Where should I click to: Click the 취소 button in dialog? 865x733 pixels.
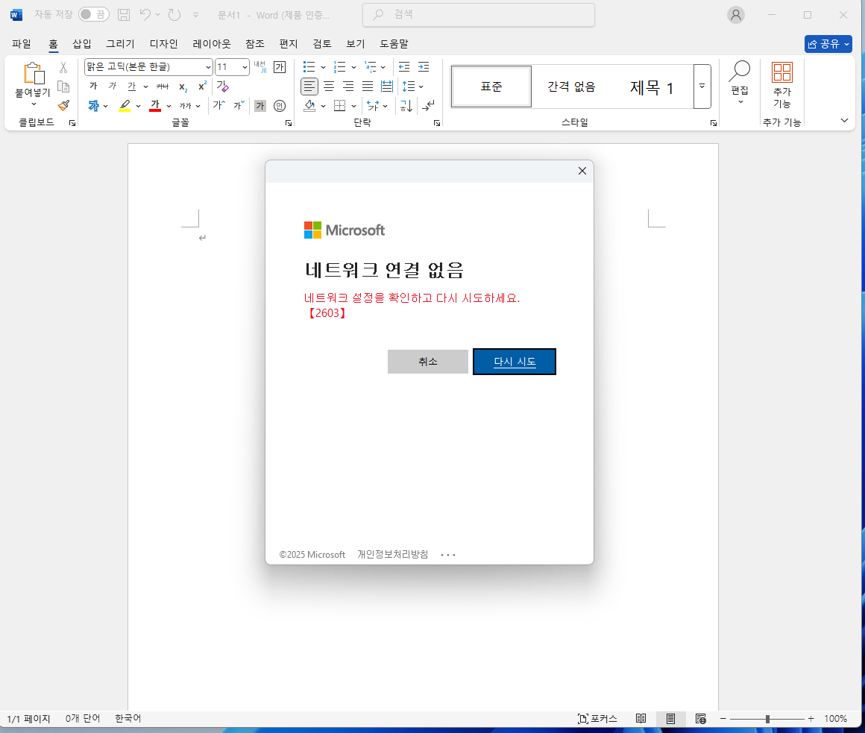(427, 361)
